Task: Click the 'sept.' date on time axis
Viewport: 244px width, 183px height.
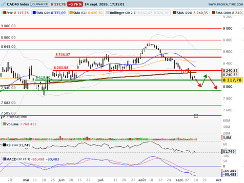Action: (180, 180)
